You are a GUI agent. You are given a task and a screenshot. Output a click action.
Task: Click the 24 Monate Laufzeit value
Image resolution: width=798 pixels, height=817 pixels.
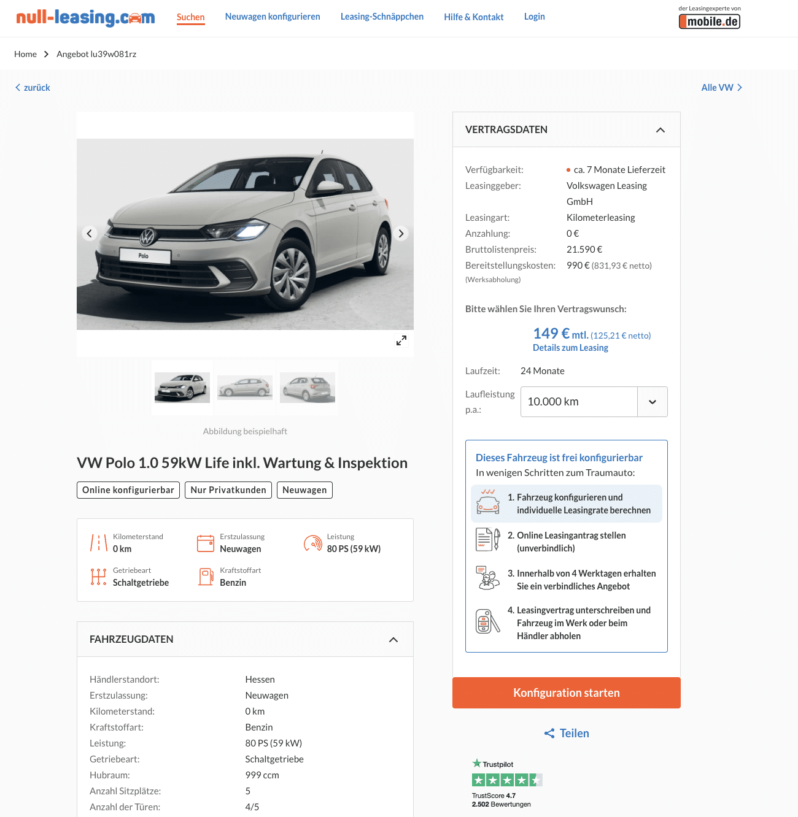coord(543,371)
